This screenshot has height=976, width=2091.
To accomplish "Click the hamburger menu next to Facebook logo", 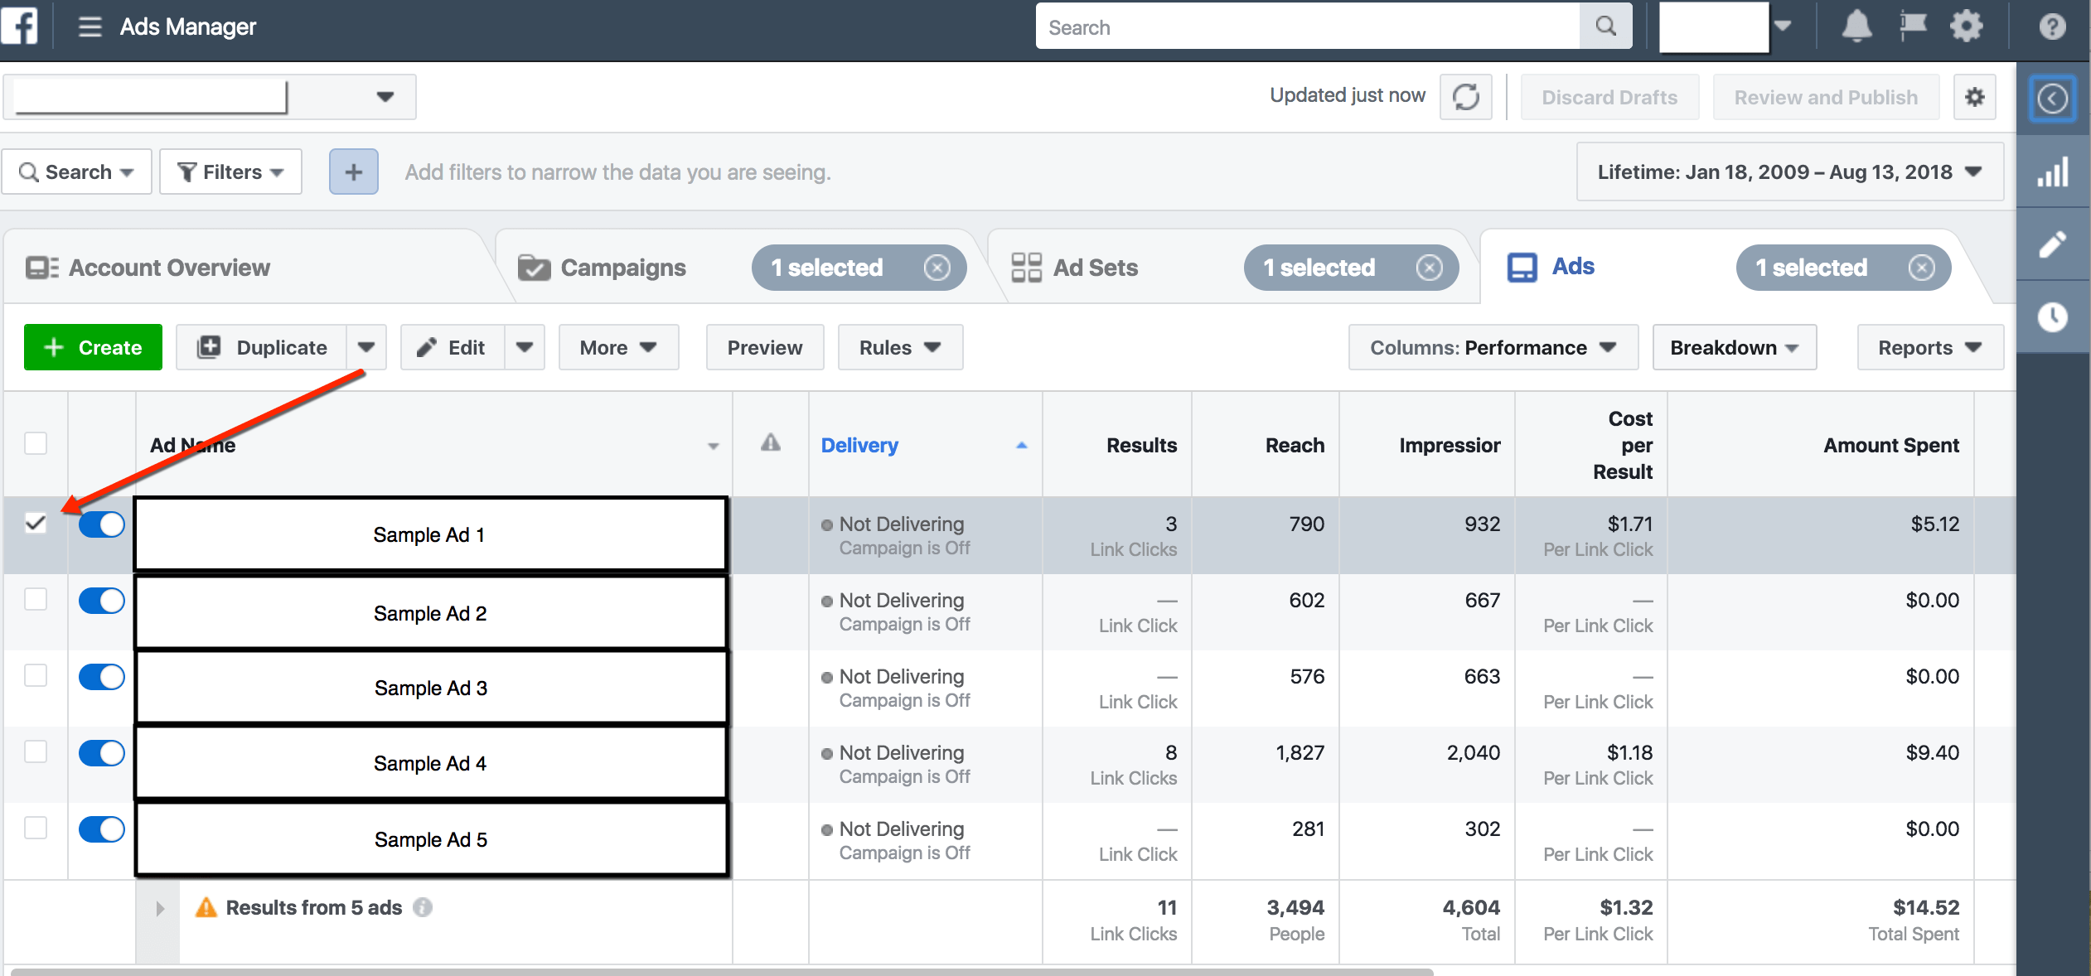I will point(89,26).
